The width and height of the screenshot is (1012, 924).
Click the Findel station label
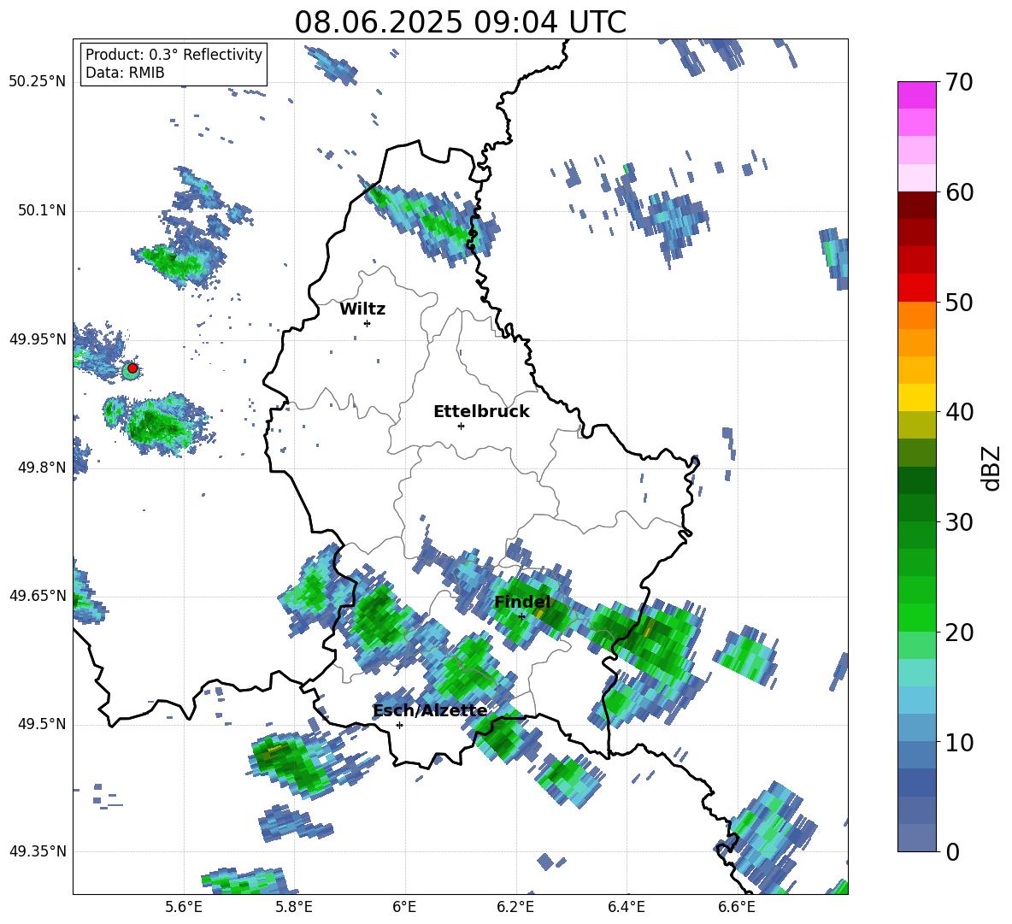(x=522, y=602)
